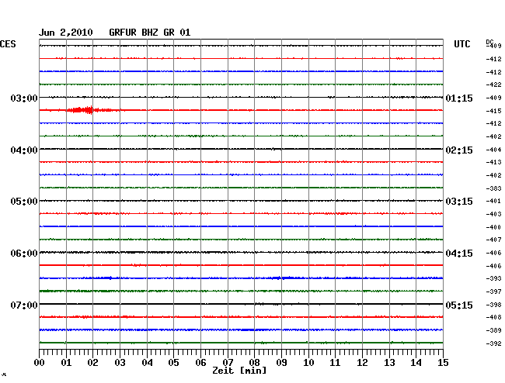Viewport: 505px width, 383px height.
Task: Click the UTC time label '04:15'
Action: click(459, 254)
